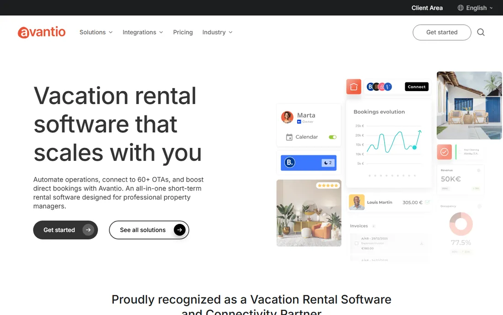The width and height of the screenshot is (503, 315).
Task: Click the 50K€ revenue value
Action: (x=451, y=179)
